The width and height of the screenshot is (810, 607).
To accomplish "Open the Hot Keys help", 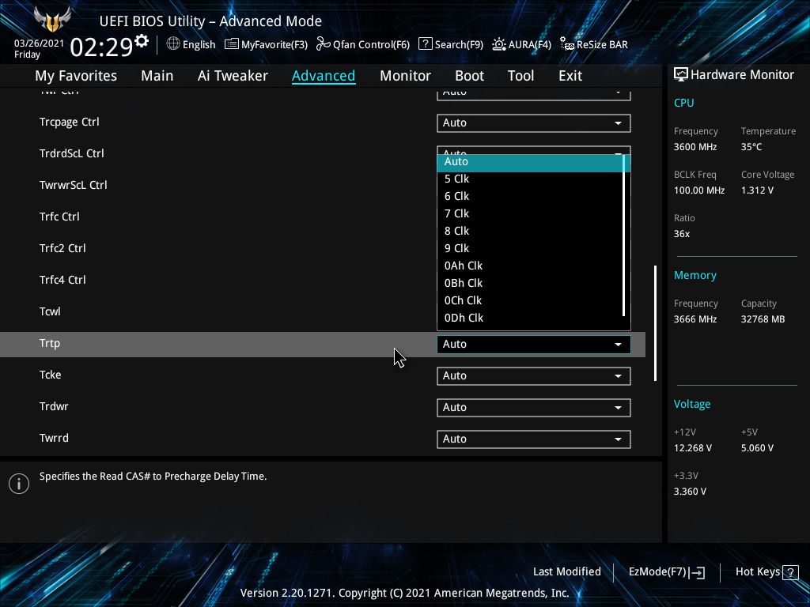I will click(x=767, y=572).
